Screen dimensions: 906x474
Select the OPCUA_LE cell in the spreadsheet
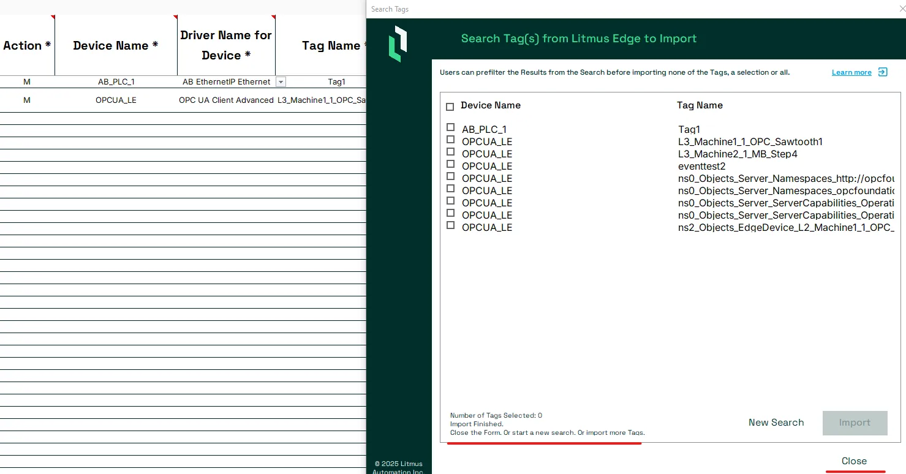pos(116,100)
